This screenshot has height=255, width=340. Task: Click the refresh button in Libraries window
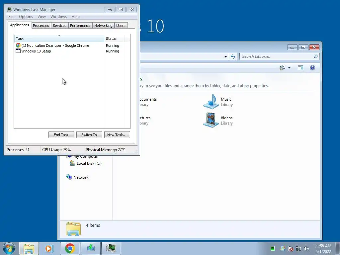233,56
